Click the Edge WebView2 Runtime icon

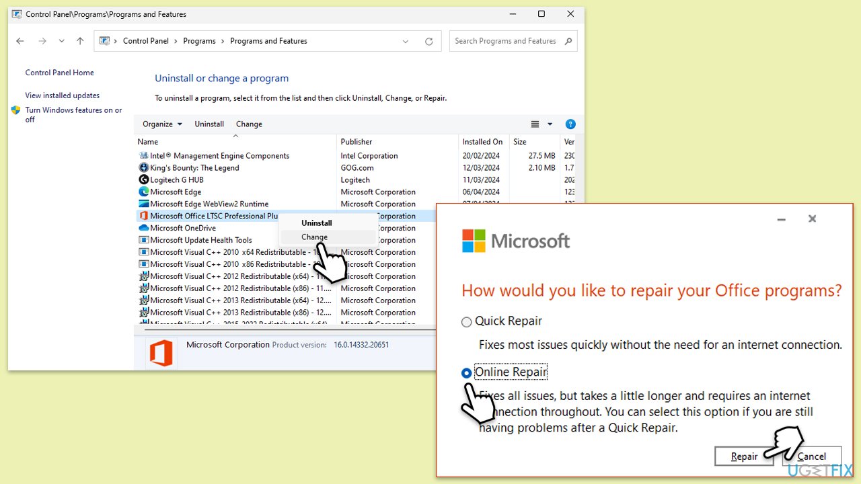pos(143,204)
